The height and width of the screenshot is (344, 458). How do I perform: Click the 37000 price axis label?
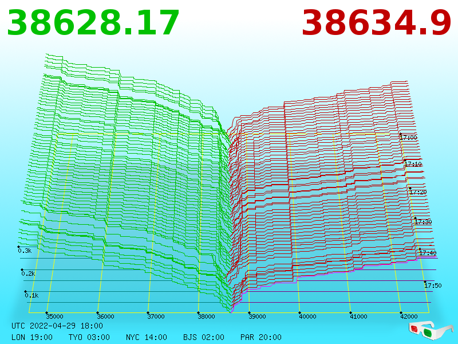click(156, 316)
